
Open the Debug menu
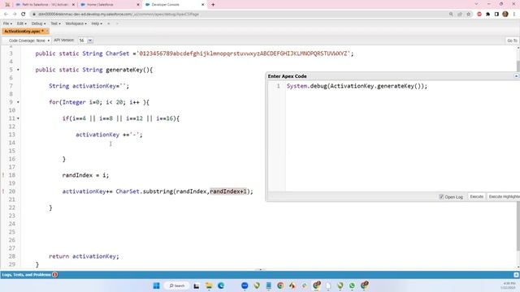(38, 24)
